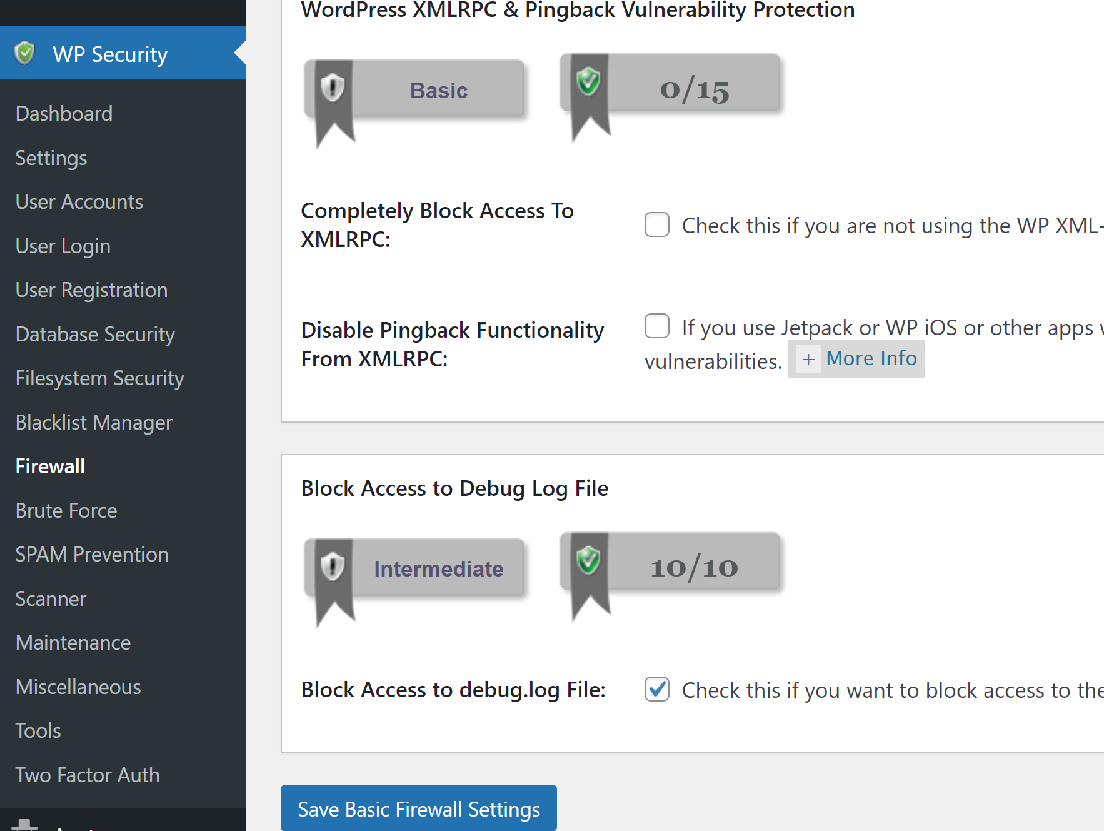Check the Disable Pingback Functionality checkbox
Viewport: 1104px width, 831px height.
(656, 326)
